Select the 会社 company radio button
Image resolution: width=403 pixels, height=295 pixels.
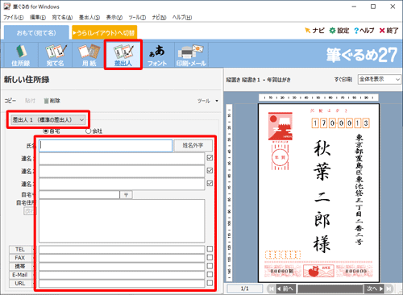tap(88, 131)
